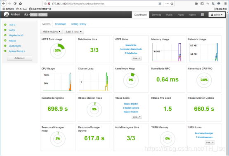Click the 3 NodeManagers link
Image resolution: width=229 pixels, height=156 pixels.
tap(204, 137)
